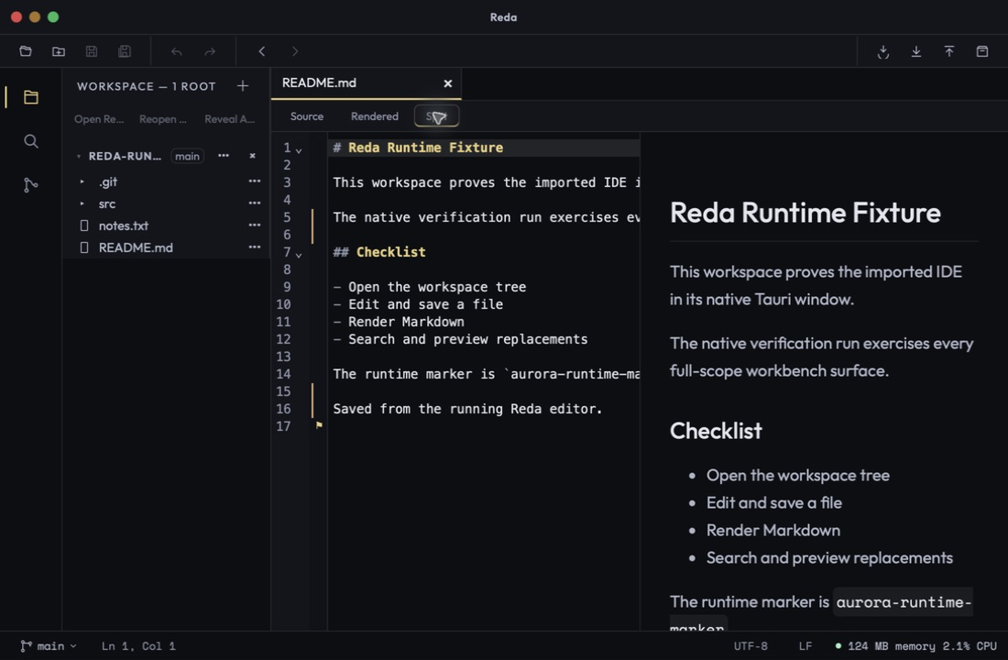
Task: Open the REDA-RUN... root more-options menu
Action: coord(223,156)
